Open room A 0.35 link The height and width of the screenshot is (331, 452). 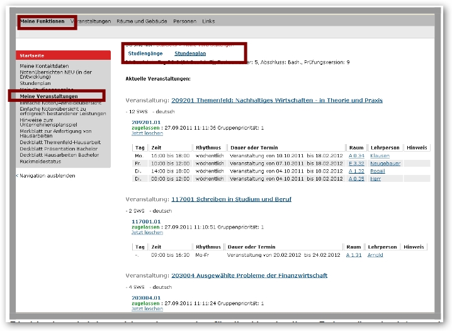coord(356,179)
